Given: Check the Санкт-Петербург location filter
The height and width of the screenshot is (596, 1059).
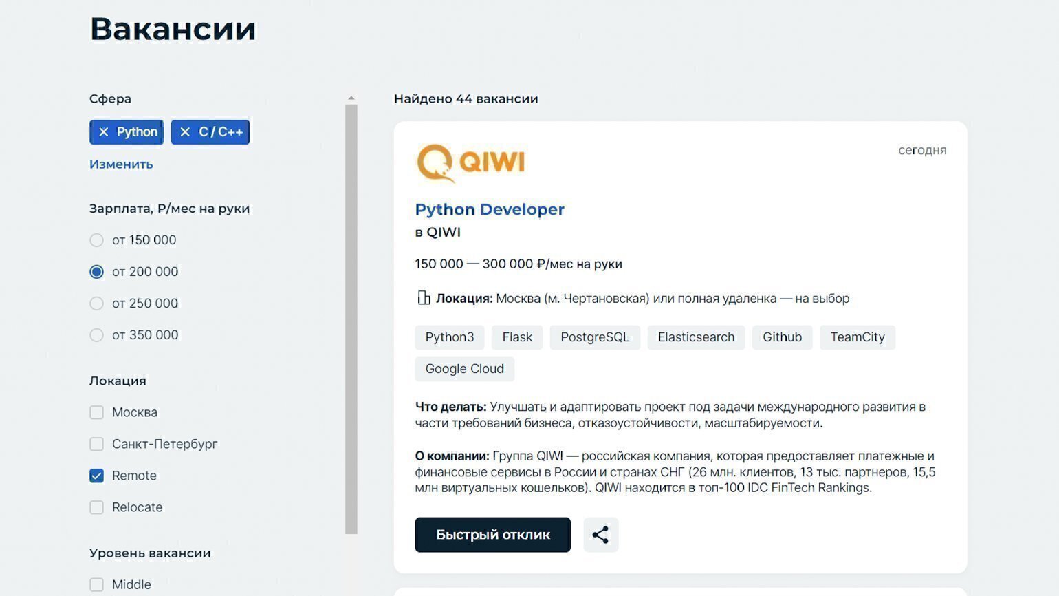Looking at the screenshot, I should click(97, 444).
